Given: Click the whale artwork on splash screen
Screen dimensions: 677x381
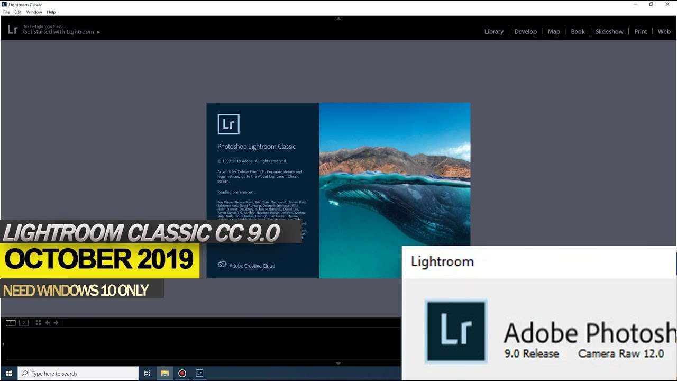Looking at the screenshot, I should 395,190.
